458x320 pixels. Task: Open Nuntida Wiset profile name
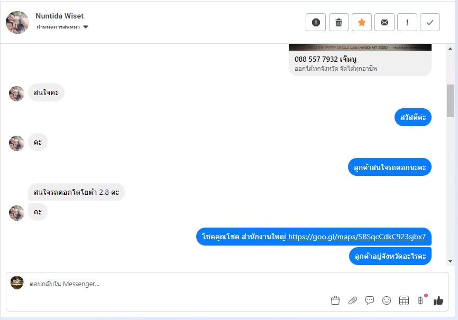[60, 16]
